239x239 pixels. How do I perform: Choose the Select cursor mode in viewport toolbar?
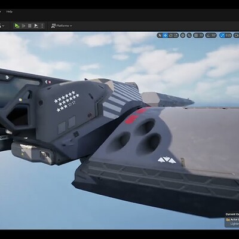[160, 35]
